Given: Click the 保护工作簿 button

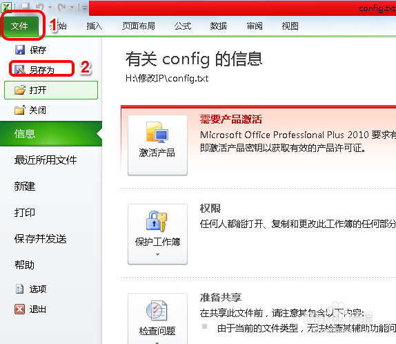Looking at the screenshot, I should [157, 234].
